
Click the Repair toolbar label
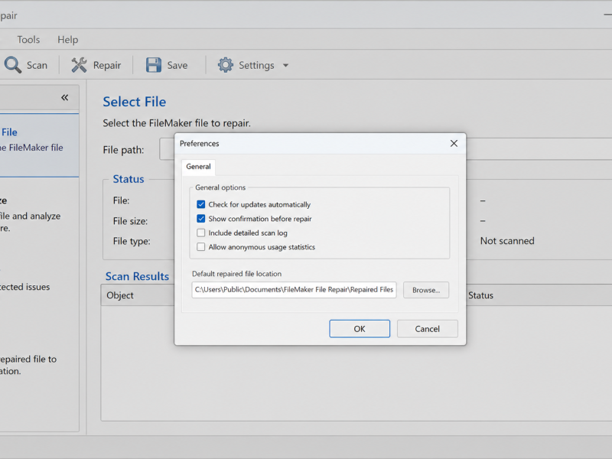pos(107,65)
